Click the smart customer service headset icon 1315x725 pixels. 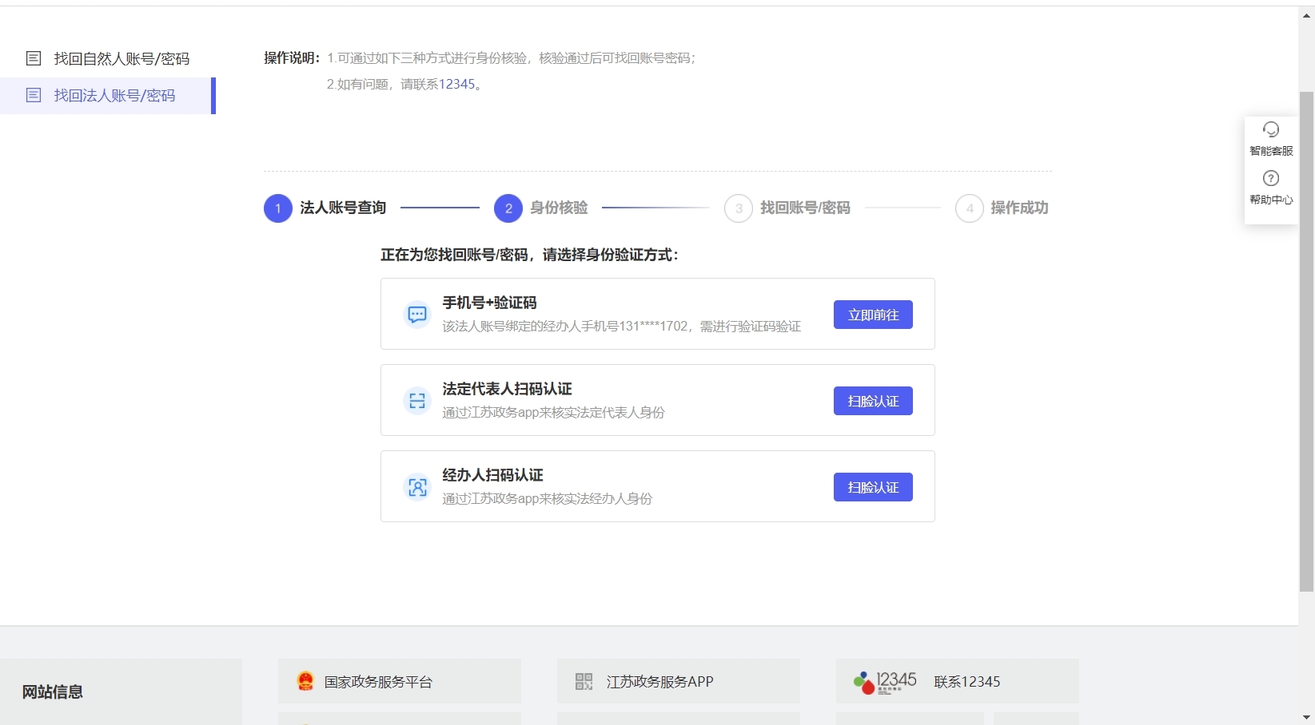tap(1270, 129)
